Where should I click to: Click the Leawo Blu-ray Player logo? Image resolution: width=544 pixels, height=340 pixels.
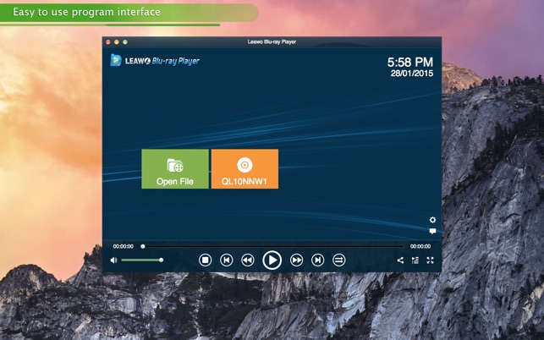(x=155, y=60)
